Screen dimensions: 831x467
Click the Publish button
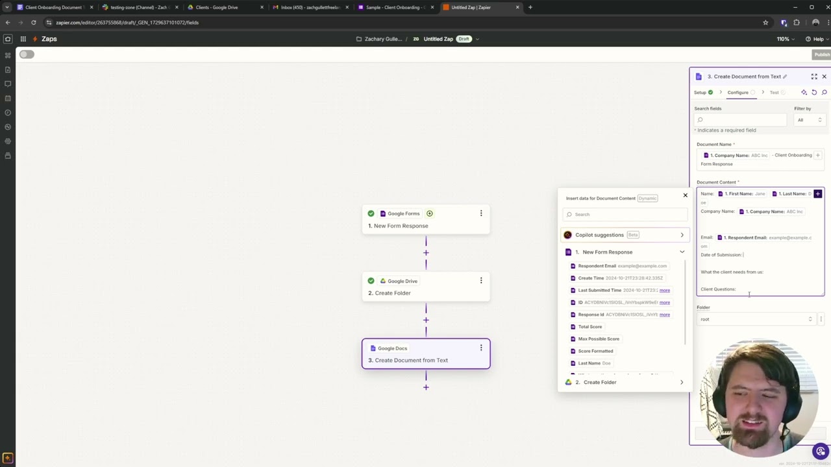tap(822, 54)
